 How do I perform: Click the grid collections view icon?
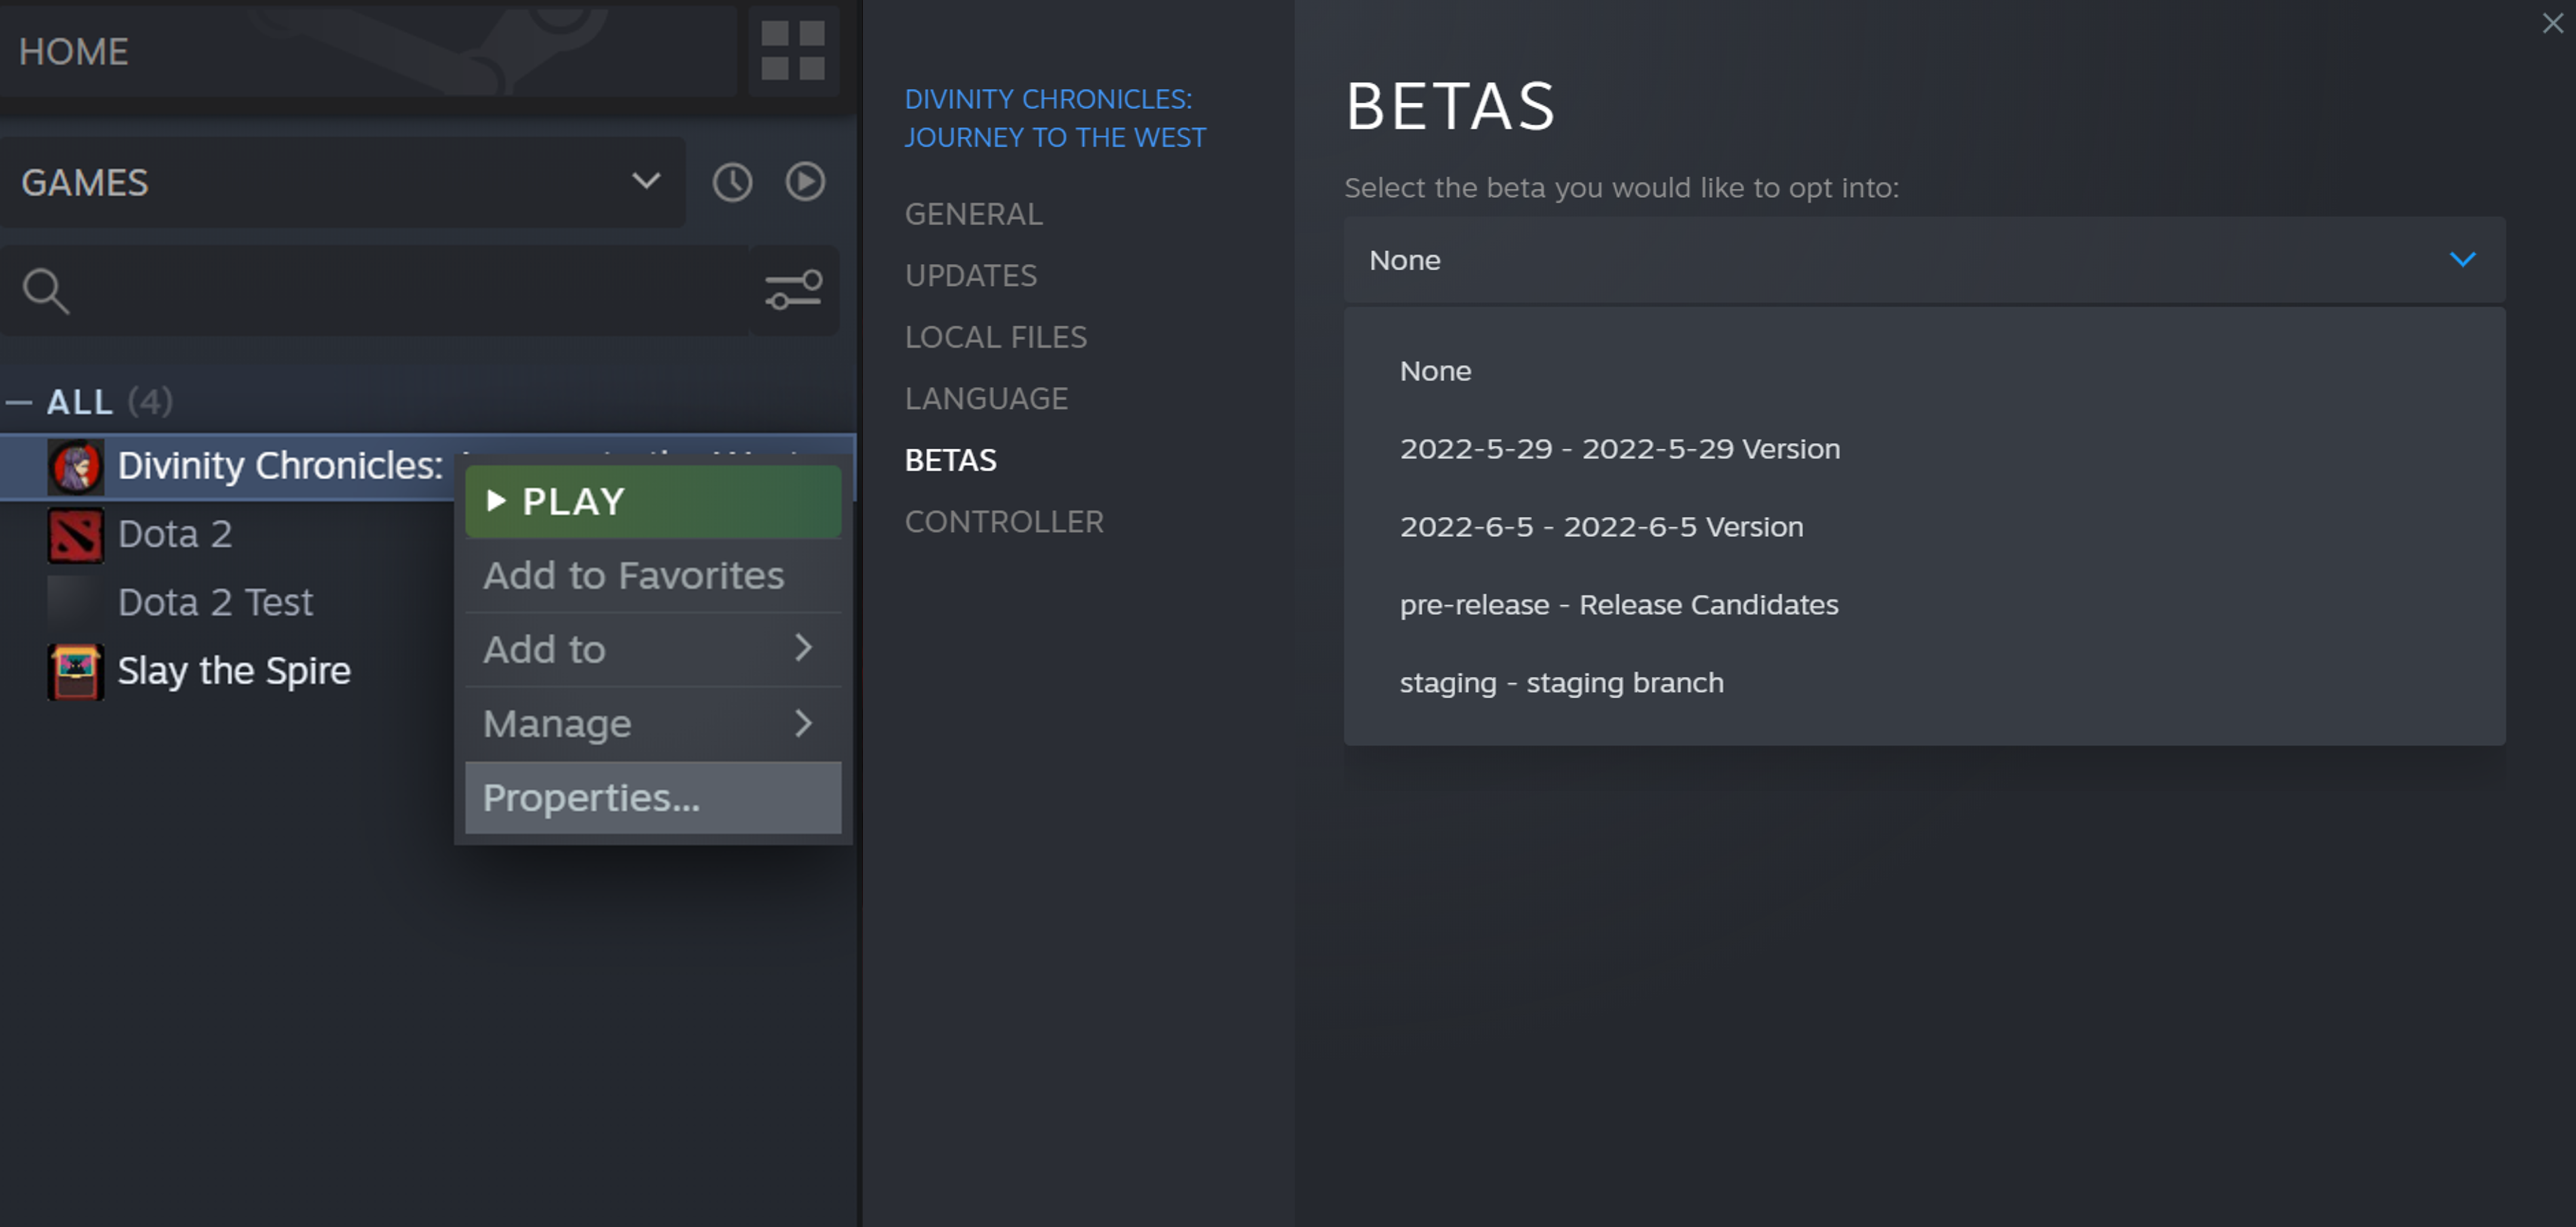[x=792, y=50]
